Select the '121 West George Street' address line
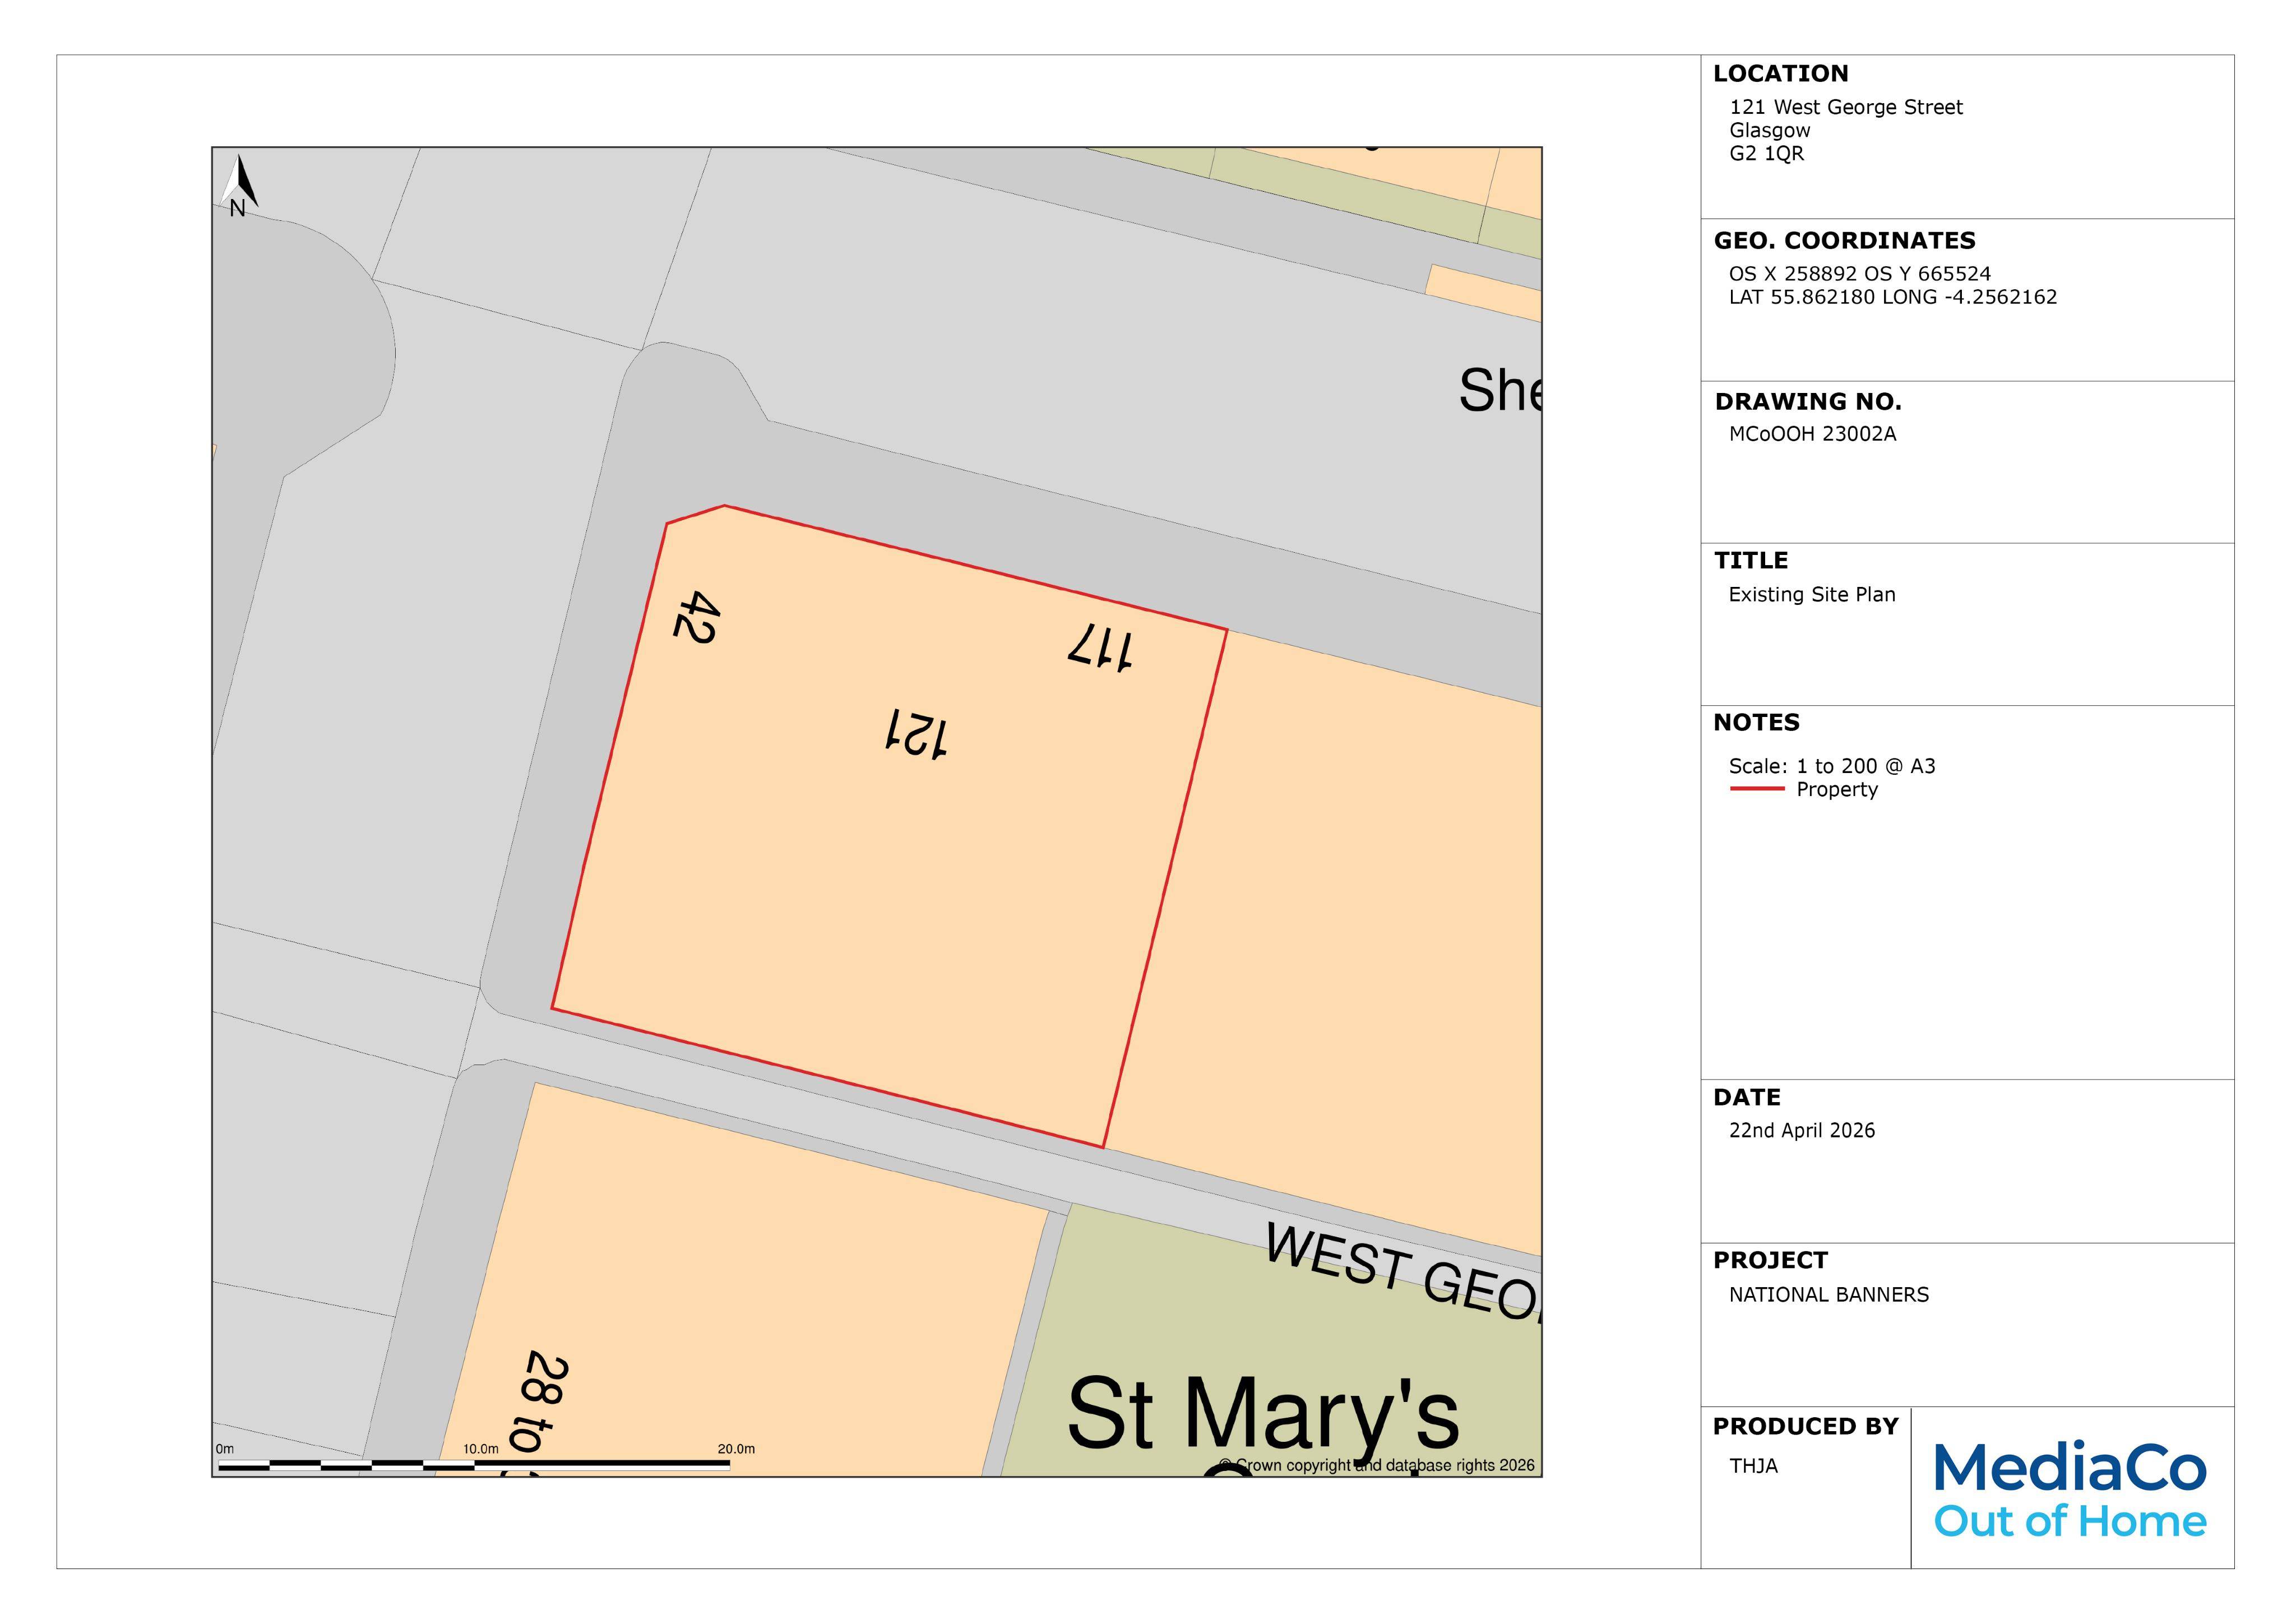 (x=1846, y=107)
